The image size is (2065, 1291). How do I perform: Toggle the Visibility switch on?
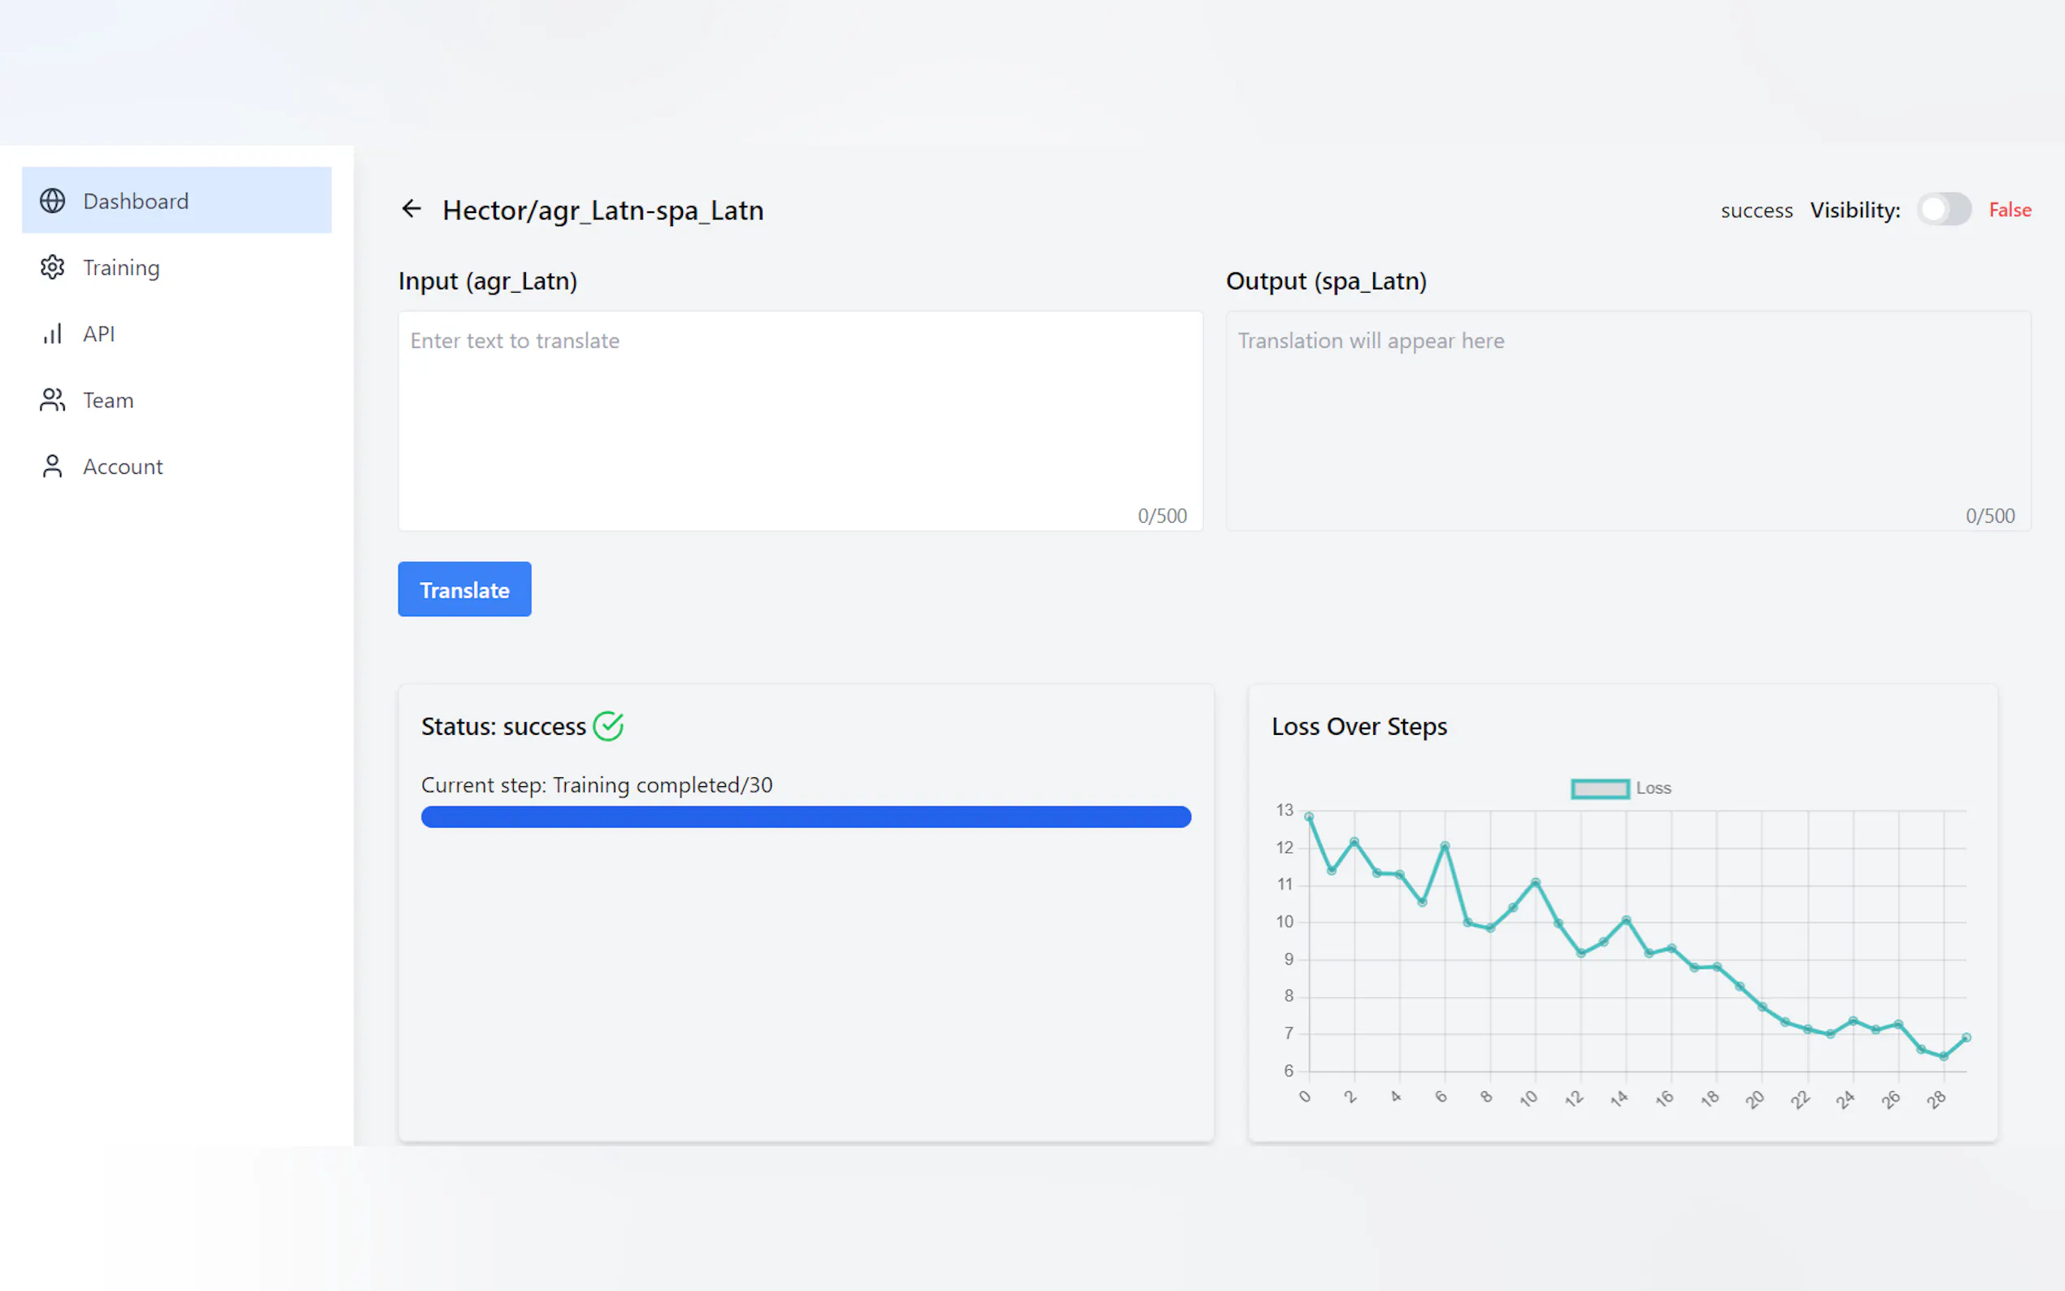tap(1943, 209)
